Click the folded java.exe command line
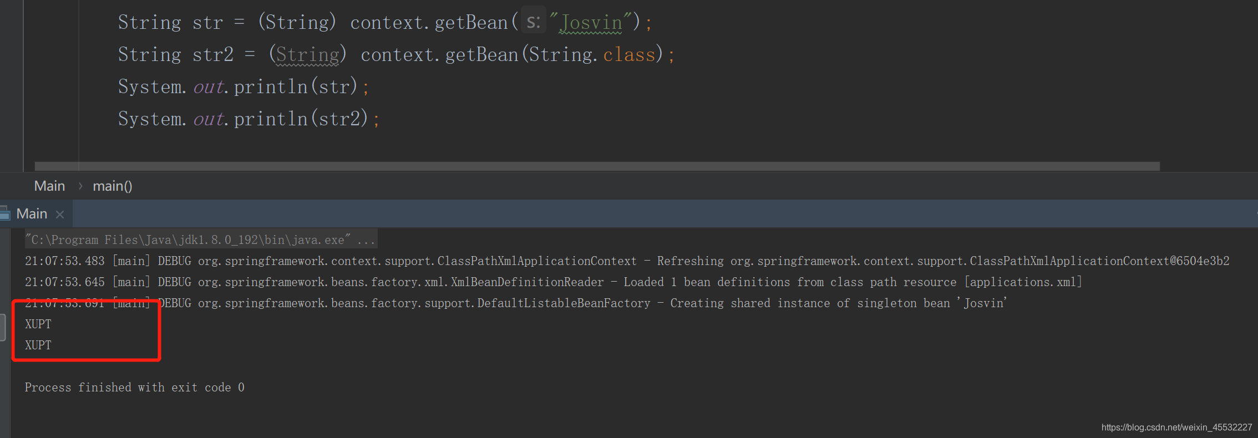 click(201, 240)
